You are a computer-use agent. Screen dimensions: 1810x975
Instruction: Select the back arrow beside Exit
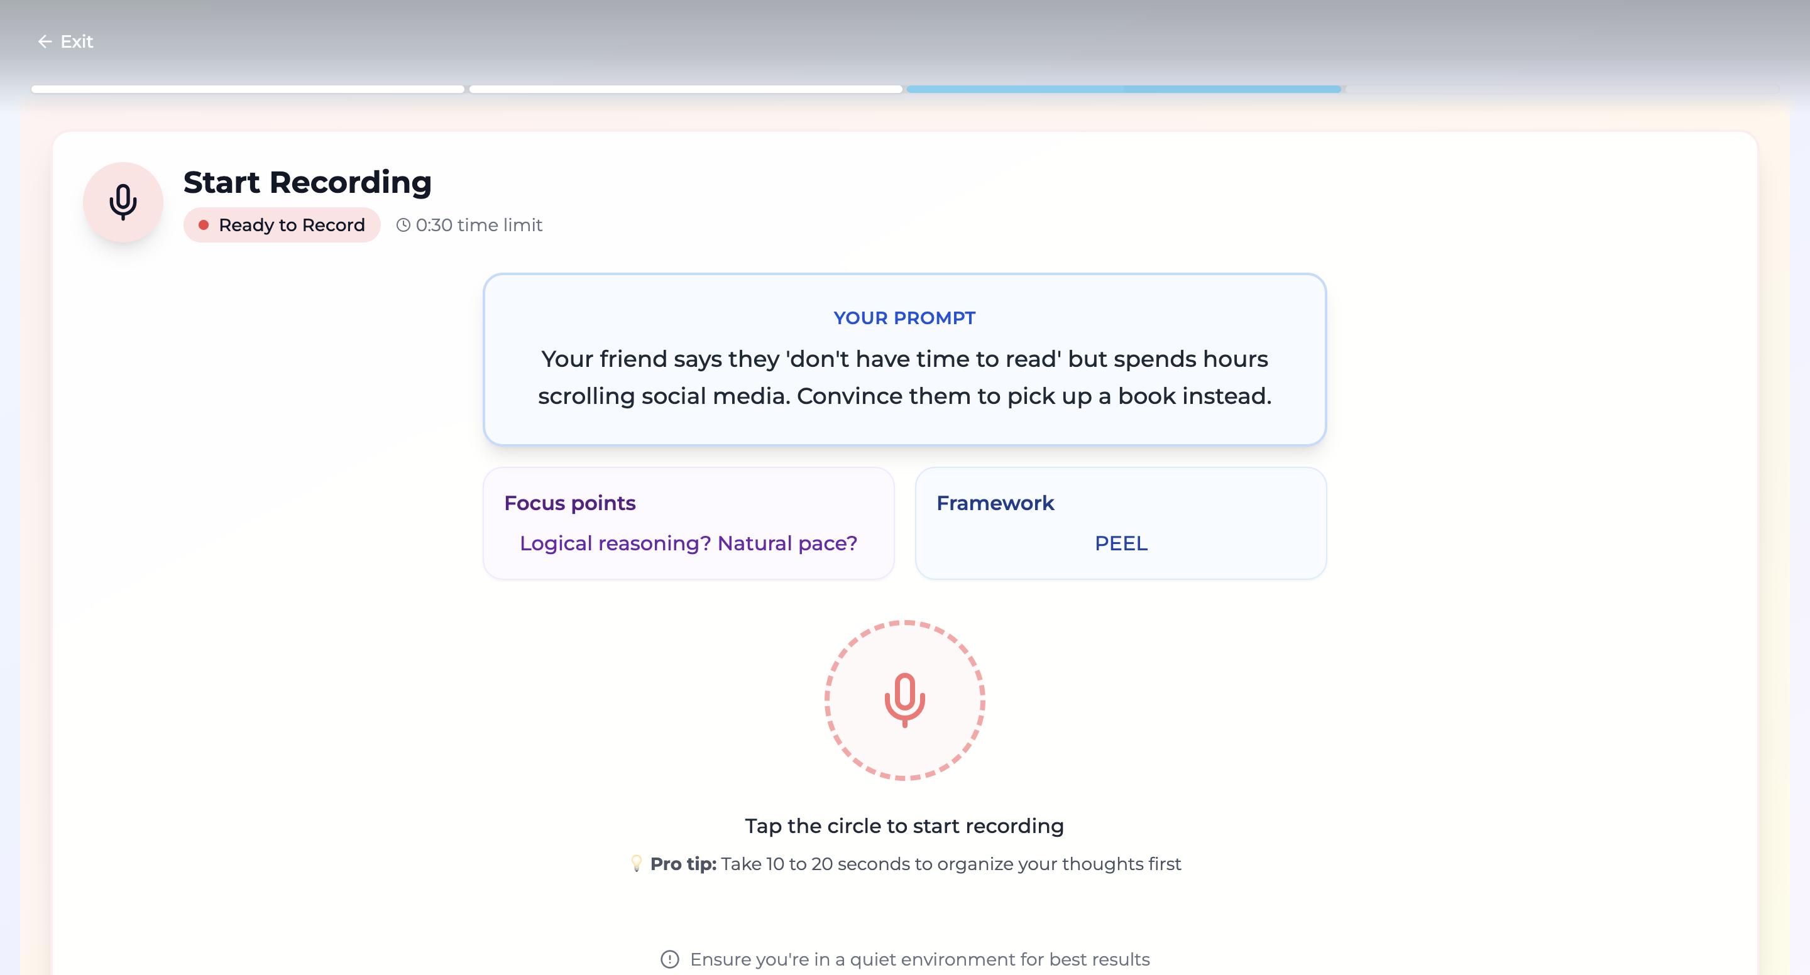45,41
